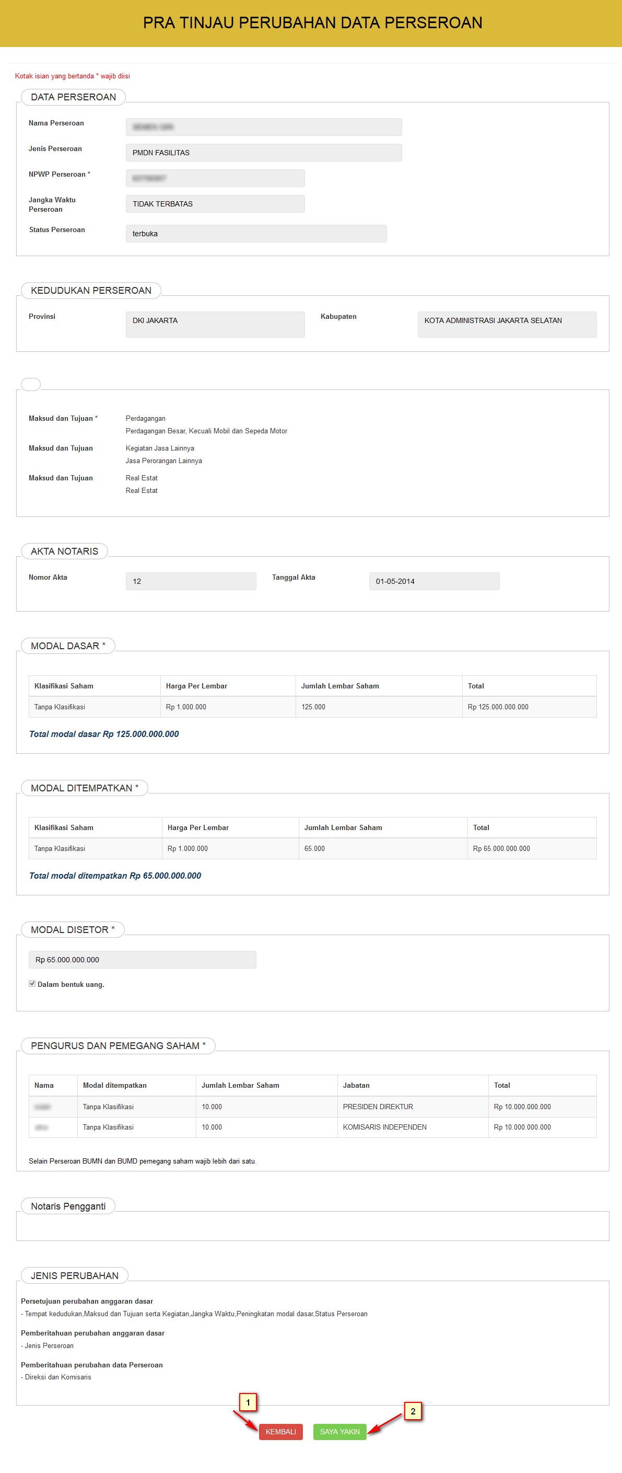Click the red KEMBALI button
The image size is (622, 1473).
click(x=280, y=1431)
